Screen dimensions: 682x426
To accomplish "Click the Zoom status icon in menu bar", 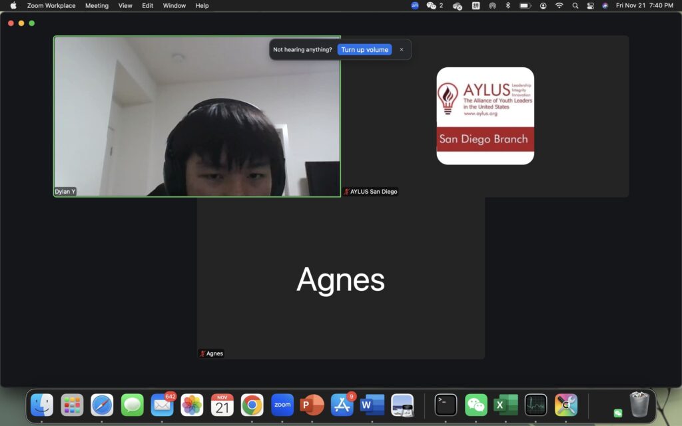I will click(x=415, y=5).
